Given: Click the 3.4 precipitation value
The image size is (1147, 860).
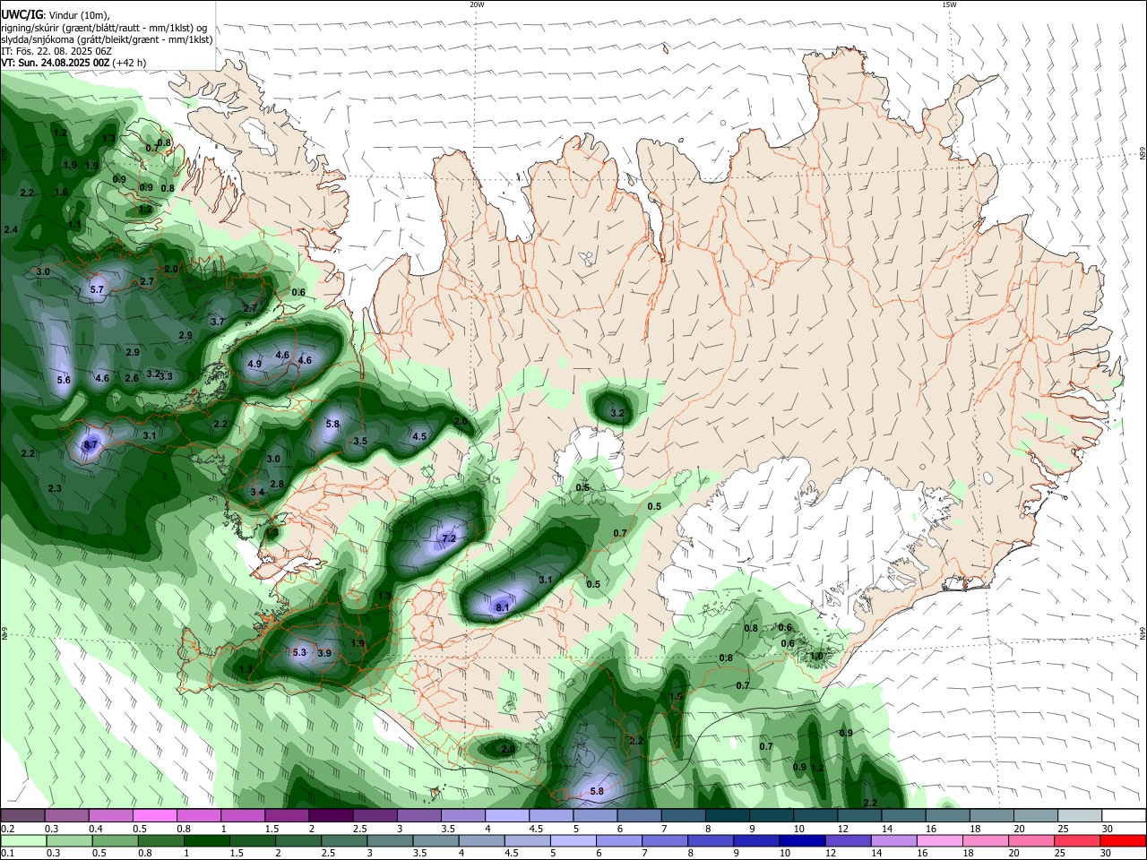Looking at the screenshot, I should tap(257, 492).
